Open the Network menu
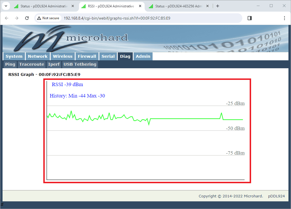The image size is (291, 209). tap(38, 56)
